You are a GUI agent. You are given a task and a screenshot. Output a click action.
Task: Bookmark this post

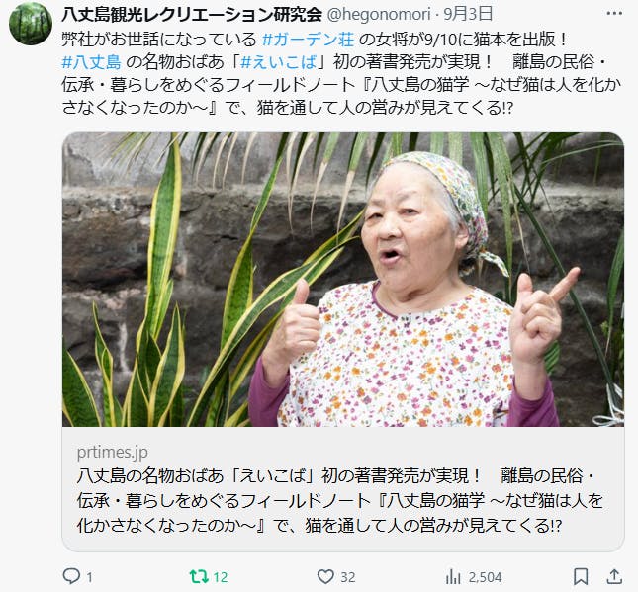(x=581, y=576)
